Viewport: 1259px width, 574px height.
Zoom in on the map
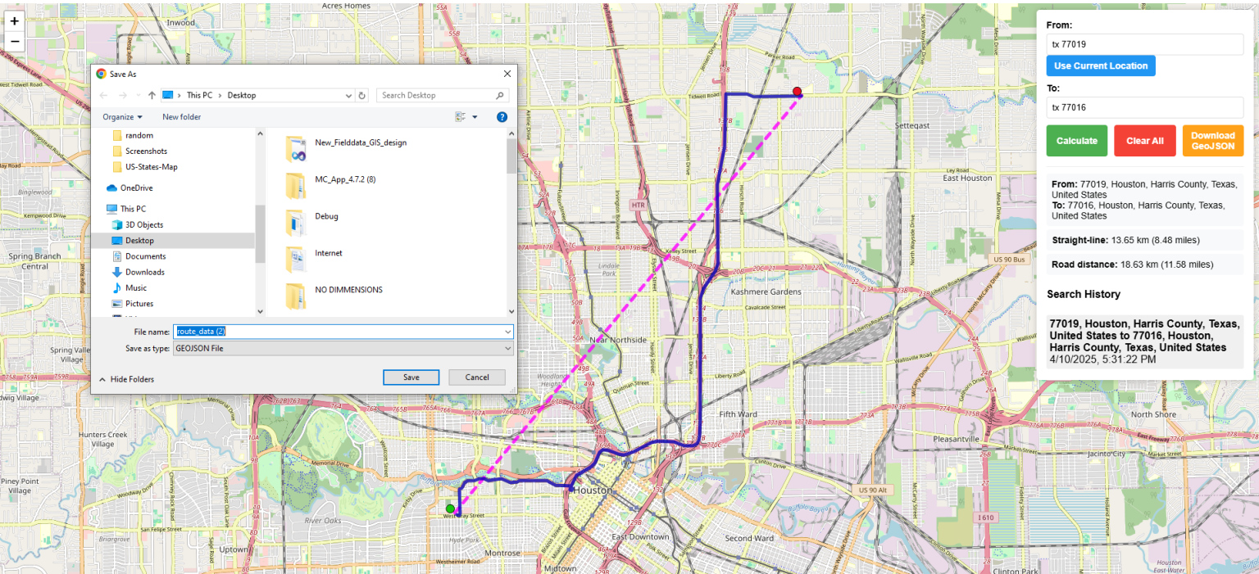pyautogui.click(x=14, y=21)
